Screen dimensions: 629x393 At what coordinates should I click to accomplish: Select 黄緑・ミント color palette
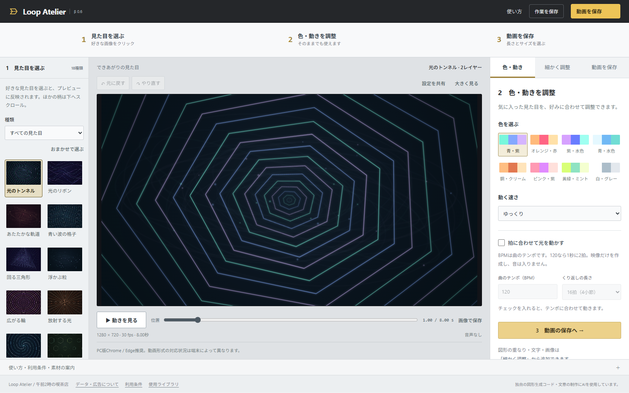click(575, 172)
